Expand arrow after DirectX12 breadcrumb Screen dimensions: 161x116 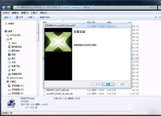tap(93, 7)
